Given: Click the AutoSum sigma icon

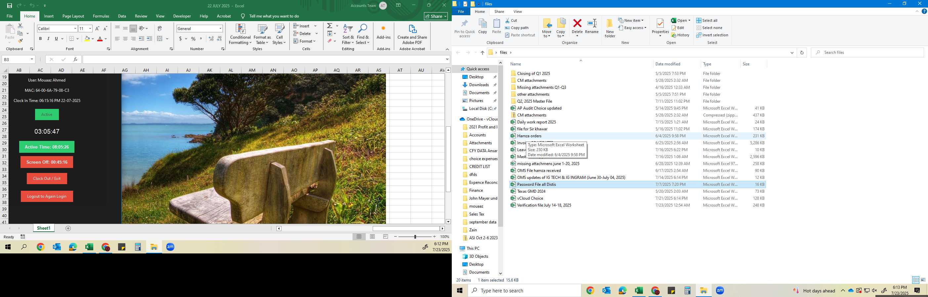Looking at the screenshot, I should (330, 26).
